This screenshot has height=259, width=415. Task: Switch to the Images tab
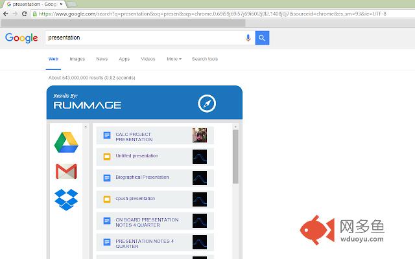(x=77, y=59)
